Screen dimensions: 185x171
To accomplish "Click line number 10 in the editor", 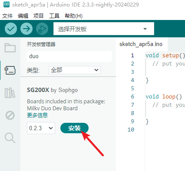I will (x=131, y=130).
